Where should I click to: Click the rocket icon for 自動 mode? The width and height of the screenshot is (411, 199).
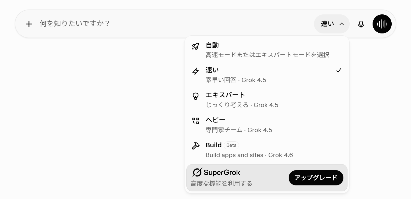(x=195, y=46)
